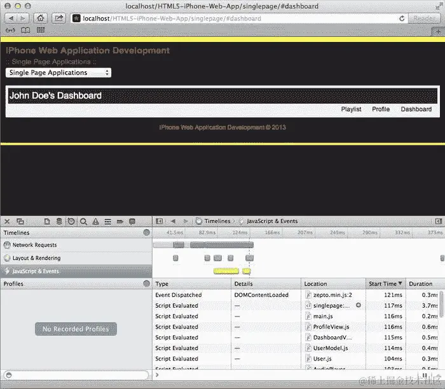Open the Single Page Applications dropdown
This screenshot has width=445, height=389.
tap(58, 72)
